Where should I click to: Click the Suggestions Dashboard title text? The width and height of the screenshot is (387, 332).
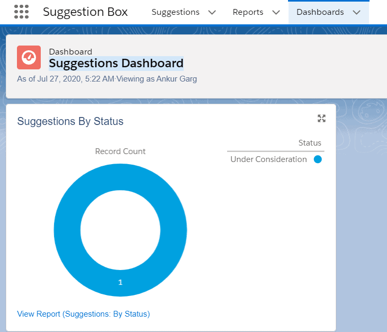coord(116,63)
